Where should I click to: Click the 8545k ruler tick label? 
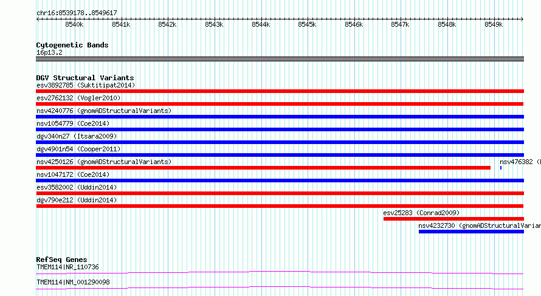coord(307,24)
